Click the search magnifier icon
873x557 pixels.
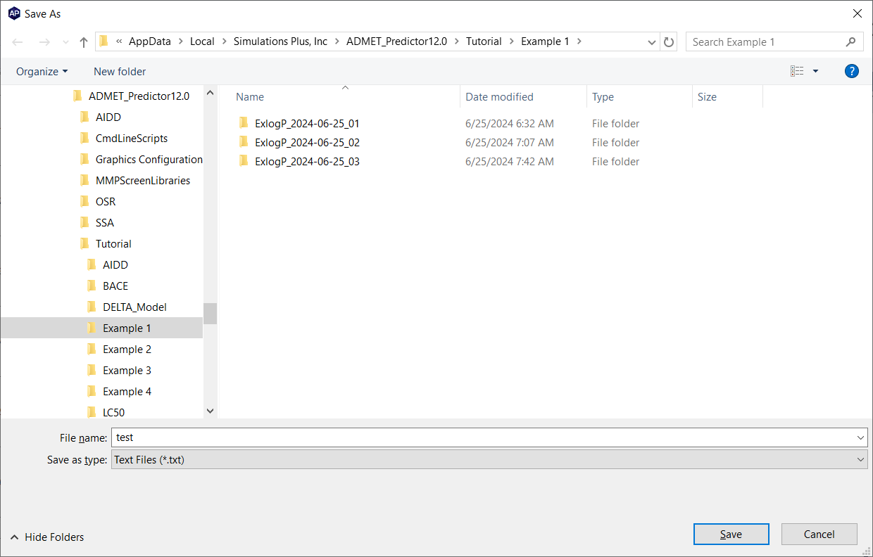click(851, 41)
